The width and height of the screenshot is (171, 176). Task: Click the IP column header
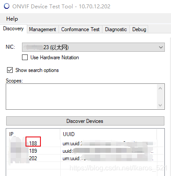point(33,134)
